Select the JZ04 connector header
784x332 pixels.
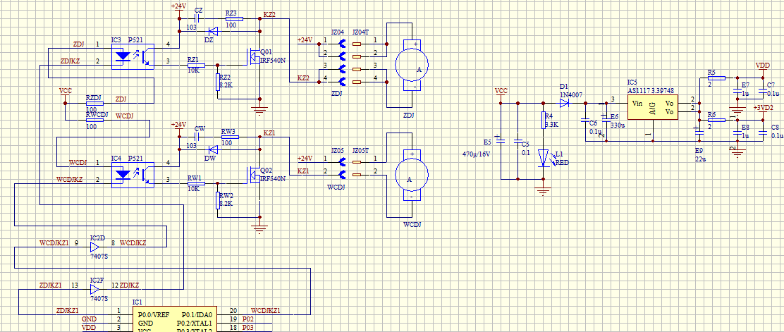point(338,60)
